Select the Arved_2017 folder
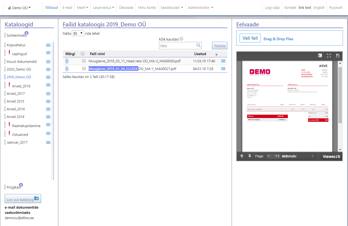 coord(16,93)
